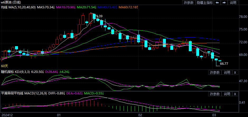Click the right arrow to scroll chart forward
Screen dimensions: 248x117
click(224, 3)
